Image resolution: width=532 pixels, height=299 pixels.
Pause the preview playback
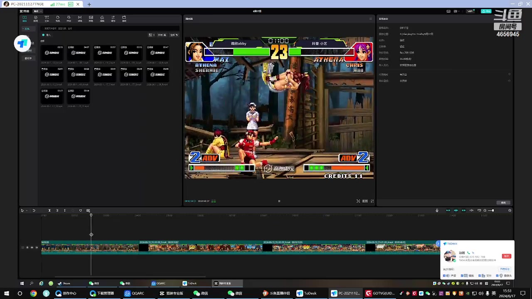point(279,201)
